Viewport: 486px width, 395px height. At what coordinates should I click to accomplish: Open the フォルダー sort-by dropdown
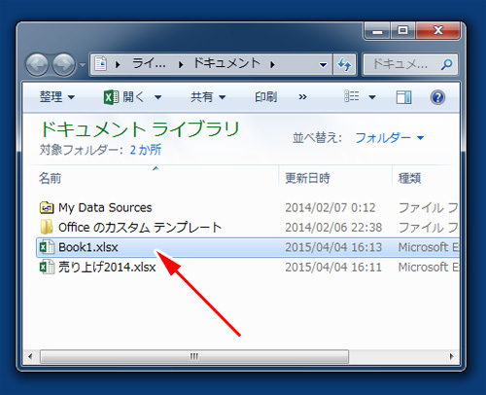390,138
